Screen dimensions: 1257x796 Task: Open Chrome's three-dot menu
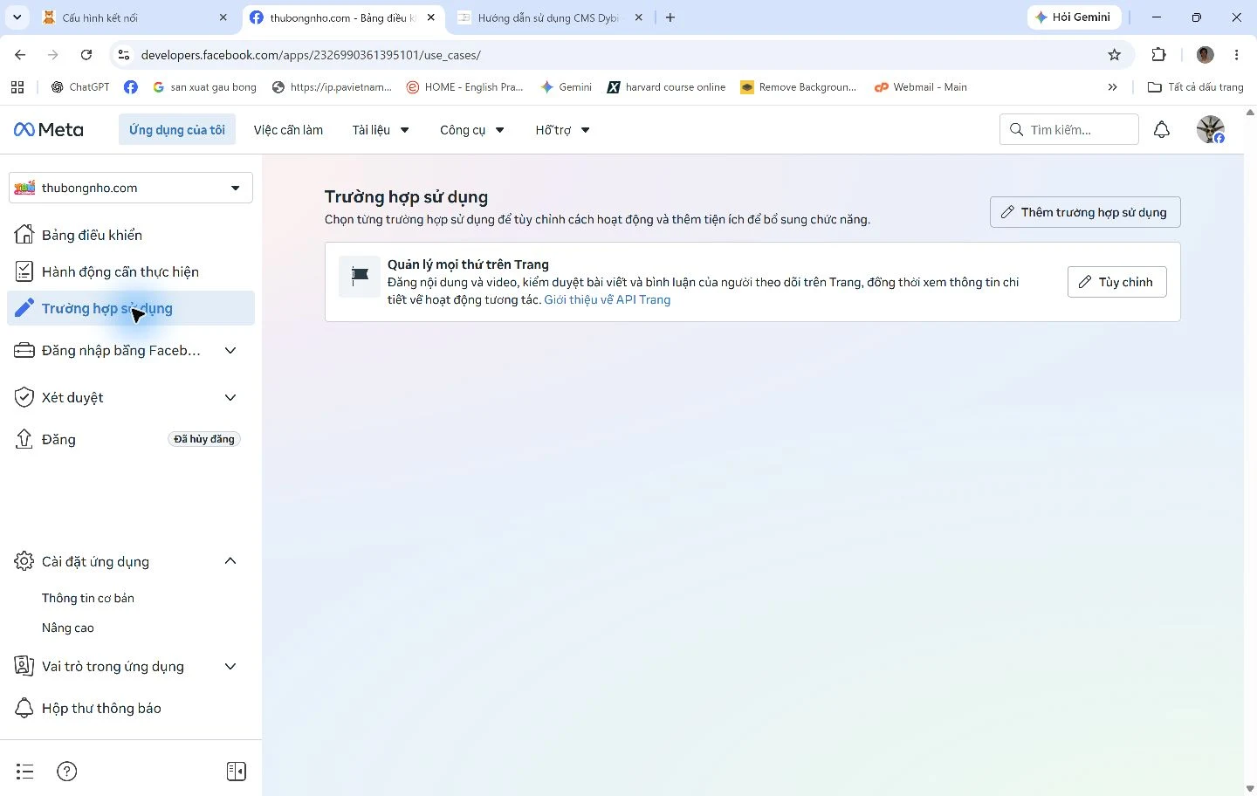(1237, 55)
